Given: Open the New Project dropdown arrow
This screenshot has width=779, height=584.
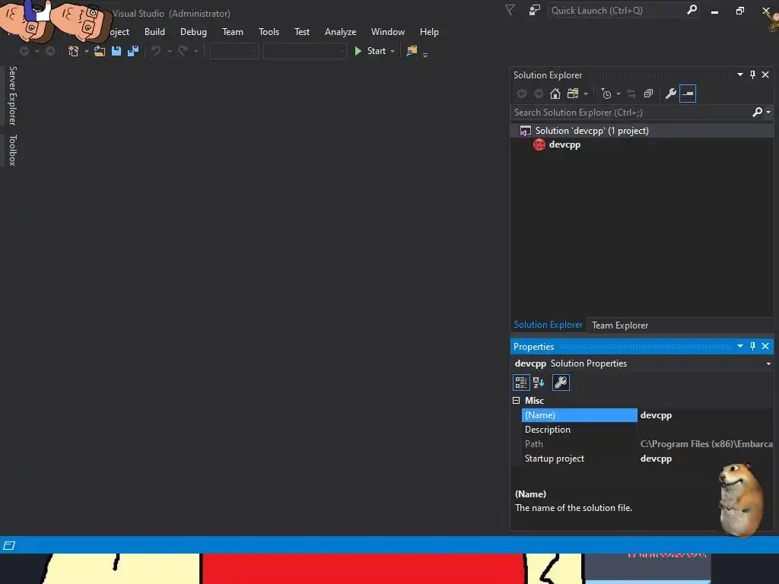Looking at the screenshot, I should tap(87, 51).
